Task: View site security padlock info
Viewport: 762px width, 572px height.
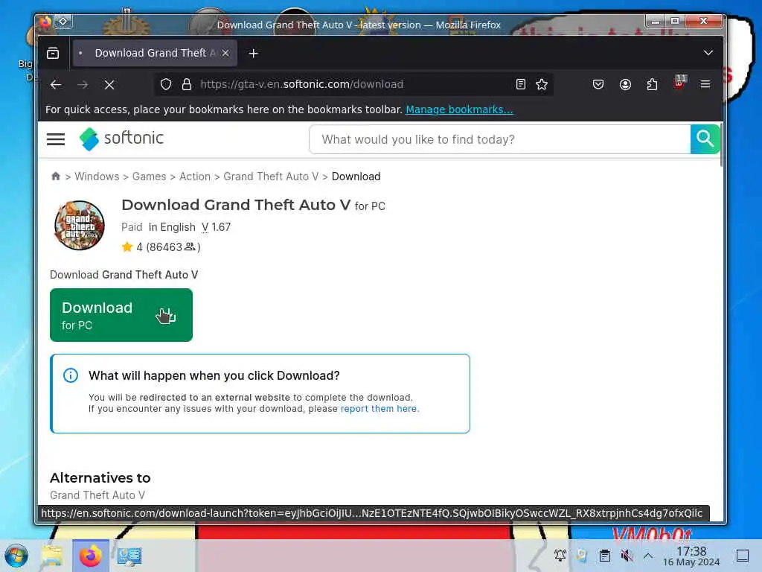Action: (187, 85)
